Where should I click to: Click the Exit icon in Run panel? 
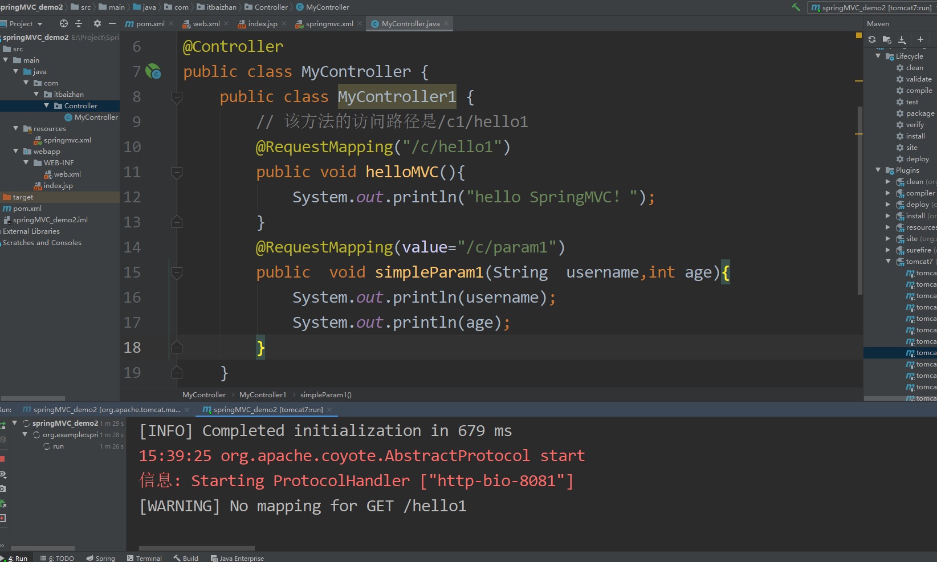point(2,518)
